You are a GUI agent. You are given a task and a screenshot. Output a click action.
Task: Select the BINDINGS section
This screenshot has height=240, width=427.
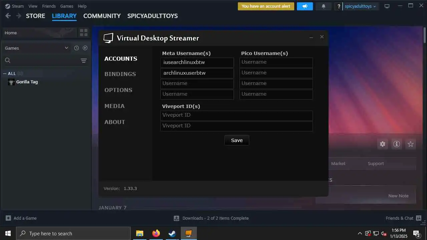coord(120,74)
